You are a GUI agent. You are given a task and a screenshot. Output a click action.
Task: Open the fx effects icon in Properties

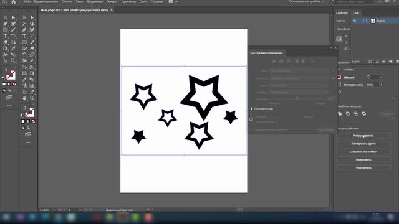[x=340, y=92]
